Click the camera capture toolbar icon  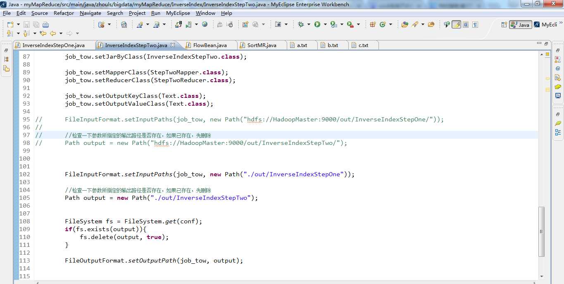(278, 24)
